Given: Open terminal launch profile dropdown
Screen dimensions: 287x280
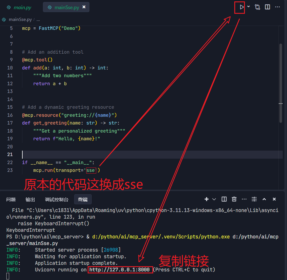Looking at the screenshot, I should coord(214,199).
